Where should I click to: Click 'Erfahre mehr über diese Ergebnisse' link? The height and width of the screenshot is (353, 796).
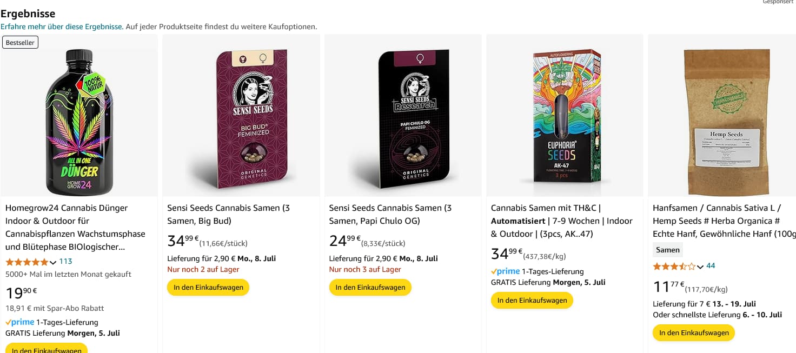pyautogui.click(x=62, y=26)
